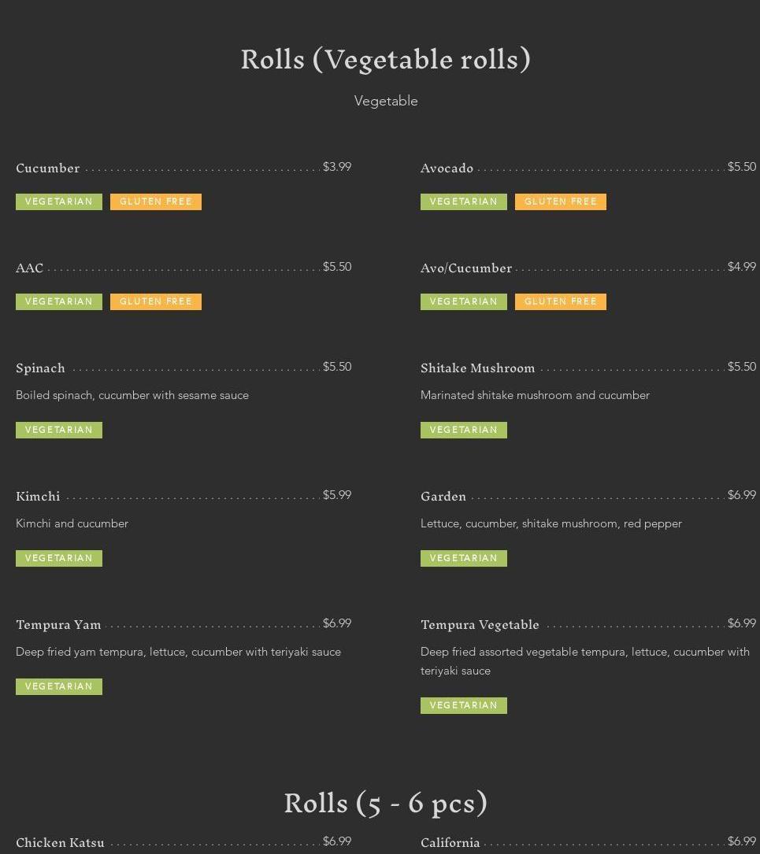
Task: Select the Shitake Mushroom roll item
Action: [478, 368]
